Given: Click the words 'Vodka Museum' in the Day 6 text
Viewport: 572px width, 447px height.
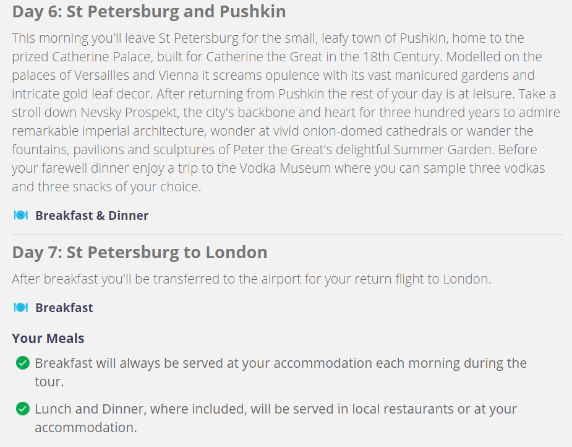Looking at the screenshot, I should [x=285, y=168].
